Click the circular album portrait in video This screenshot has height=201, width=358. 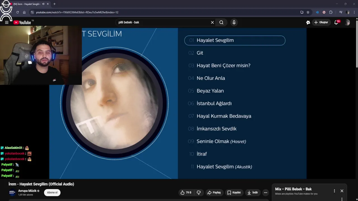pos(114,103)
